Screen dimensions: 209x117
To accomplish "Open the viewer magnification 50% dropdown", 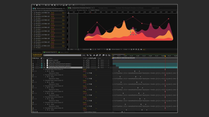I will point(73,49).
